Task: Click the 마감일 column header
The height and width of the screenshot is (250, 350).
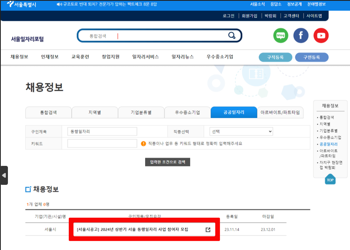Action: [268, 216]
